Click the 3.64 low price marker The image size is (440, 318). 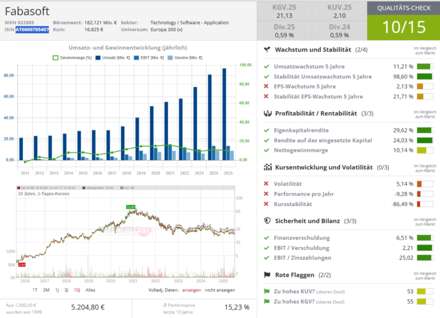(x=22, y=265)
